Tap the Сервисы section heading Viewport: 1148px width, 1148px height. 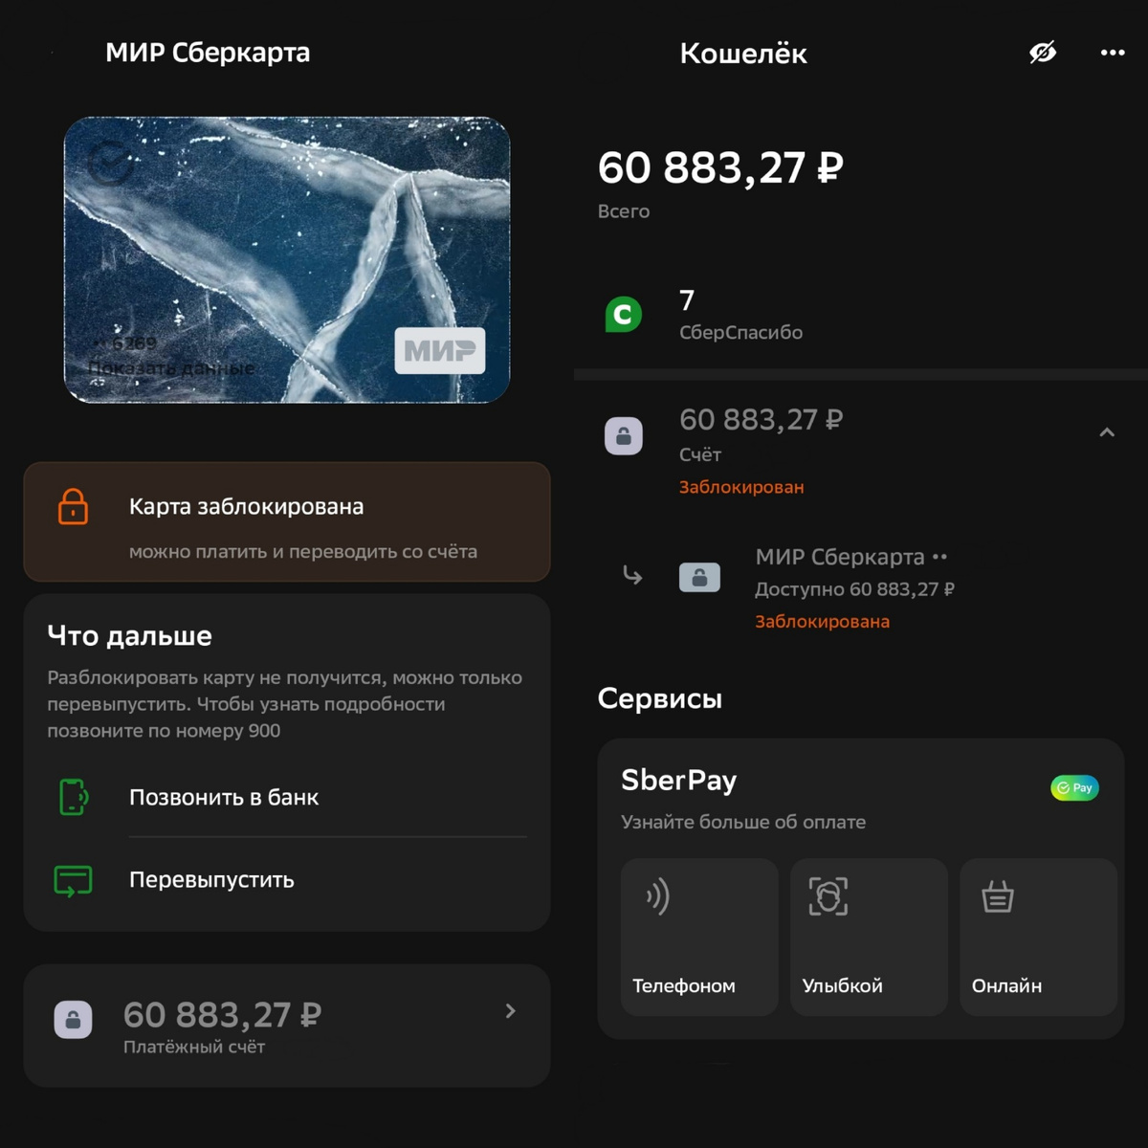660,698
